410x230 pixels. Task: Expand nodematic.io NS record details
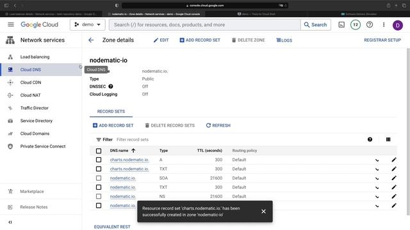pyautogui.click(x=377, y=197)
